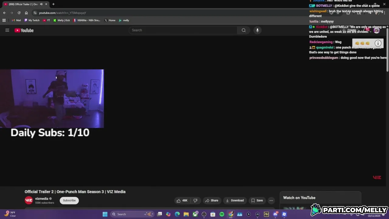This screenshot has height=219, width=389.
Task: Go to YouTube home via logo
Action: pos(24,30)
